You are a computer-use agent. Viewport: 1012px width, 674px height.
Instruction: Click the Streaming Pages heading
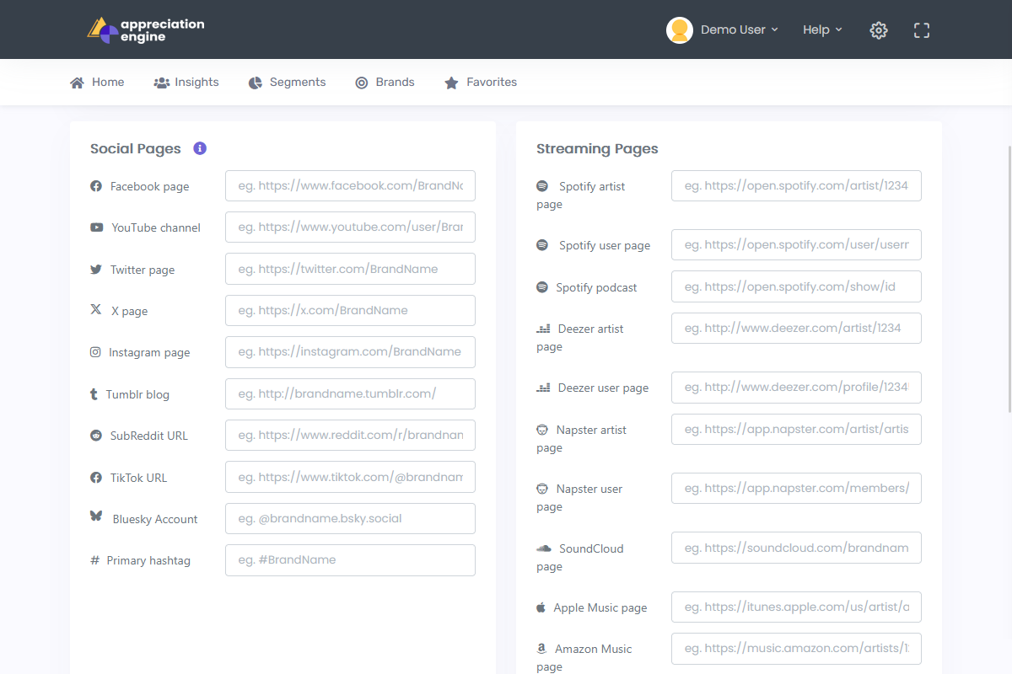(x=597, y=149)
